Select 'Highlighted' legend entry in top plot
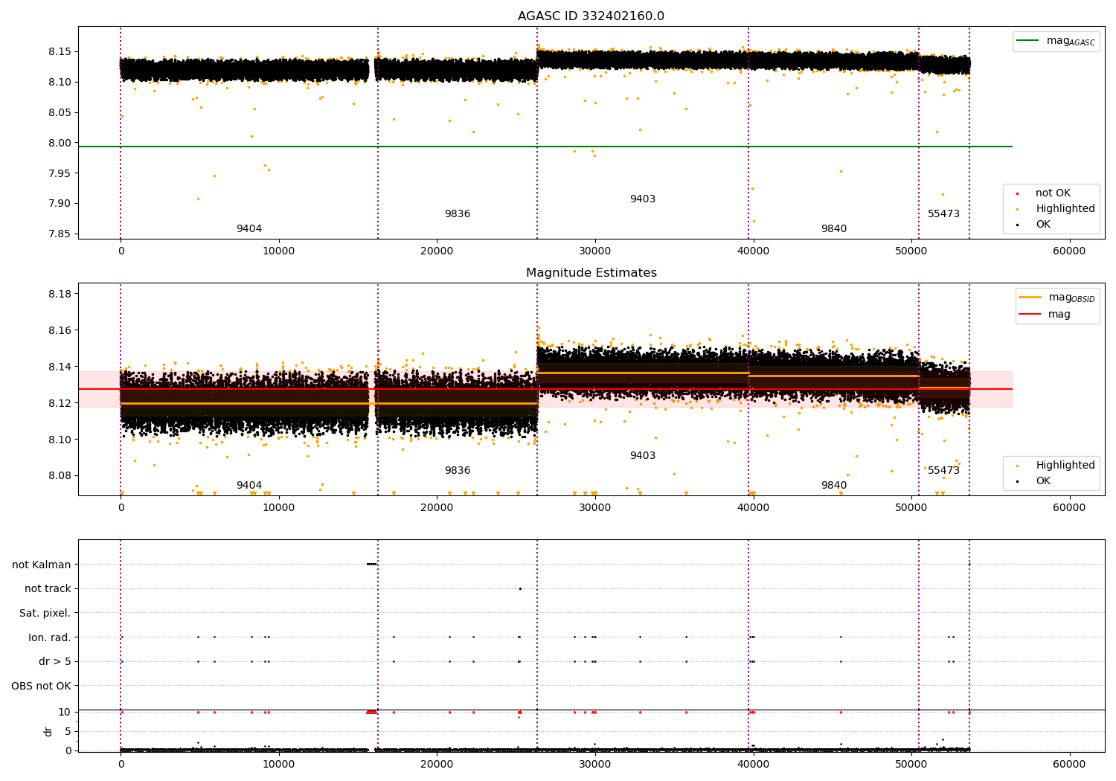Image resolution: width=1116 pixels, height=781 pixels. (x=1065, y=209)
